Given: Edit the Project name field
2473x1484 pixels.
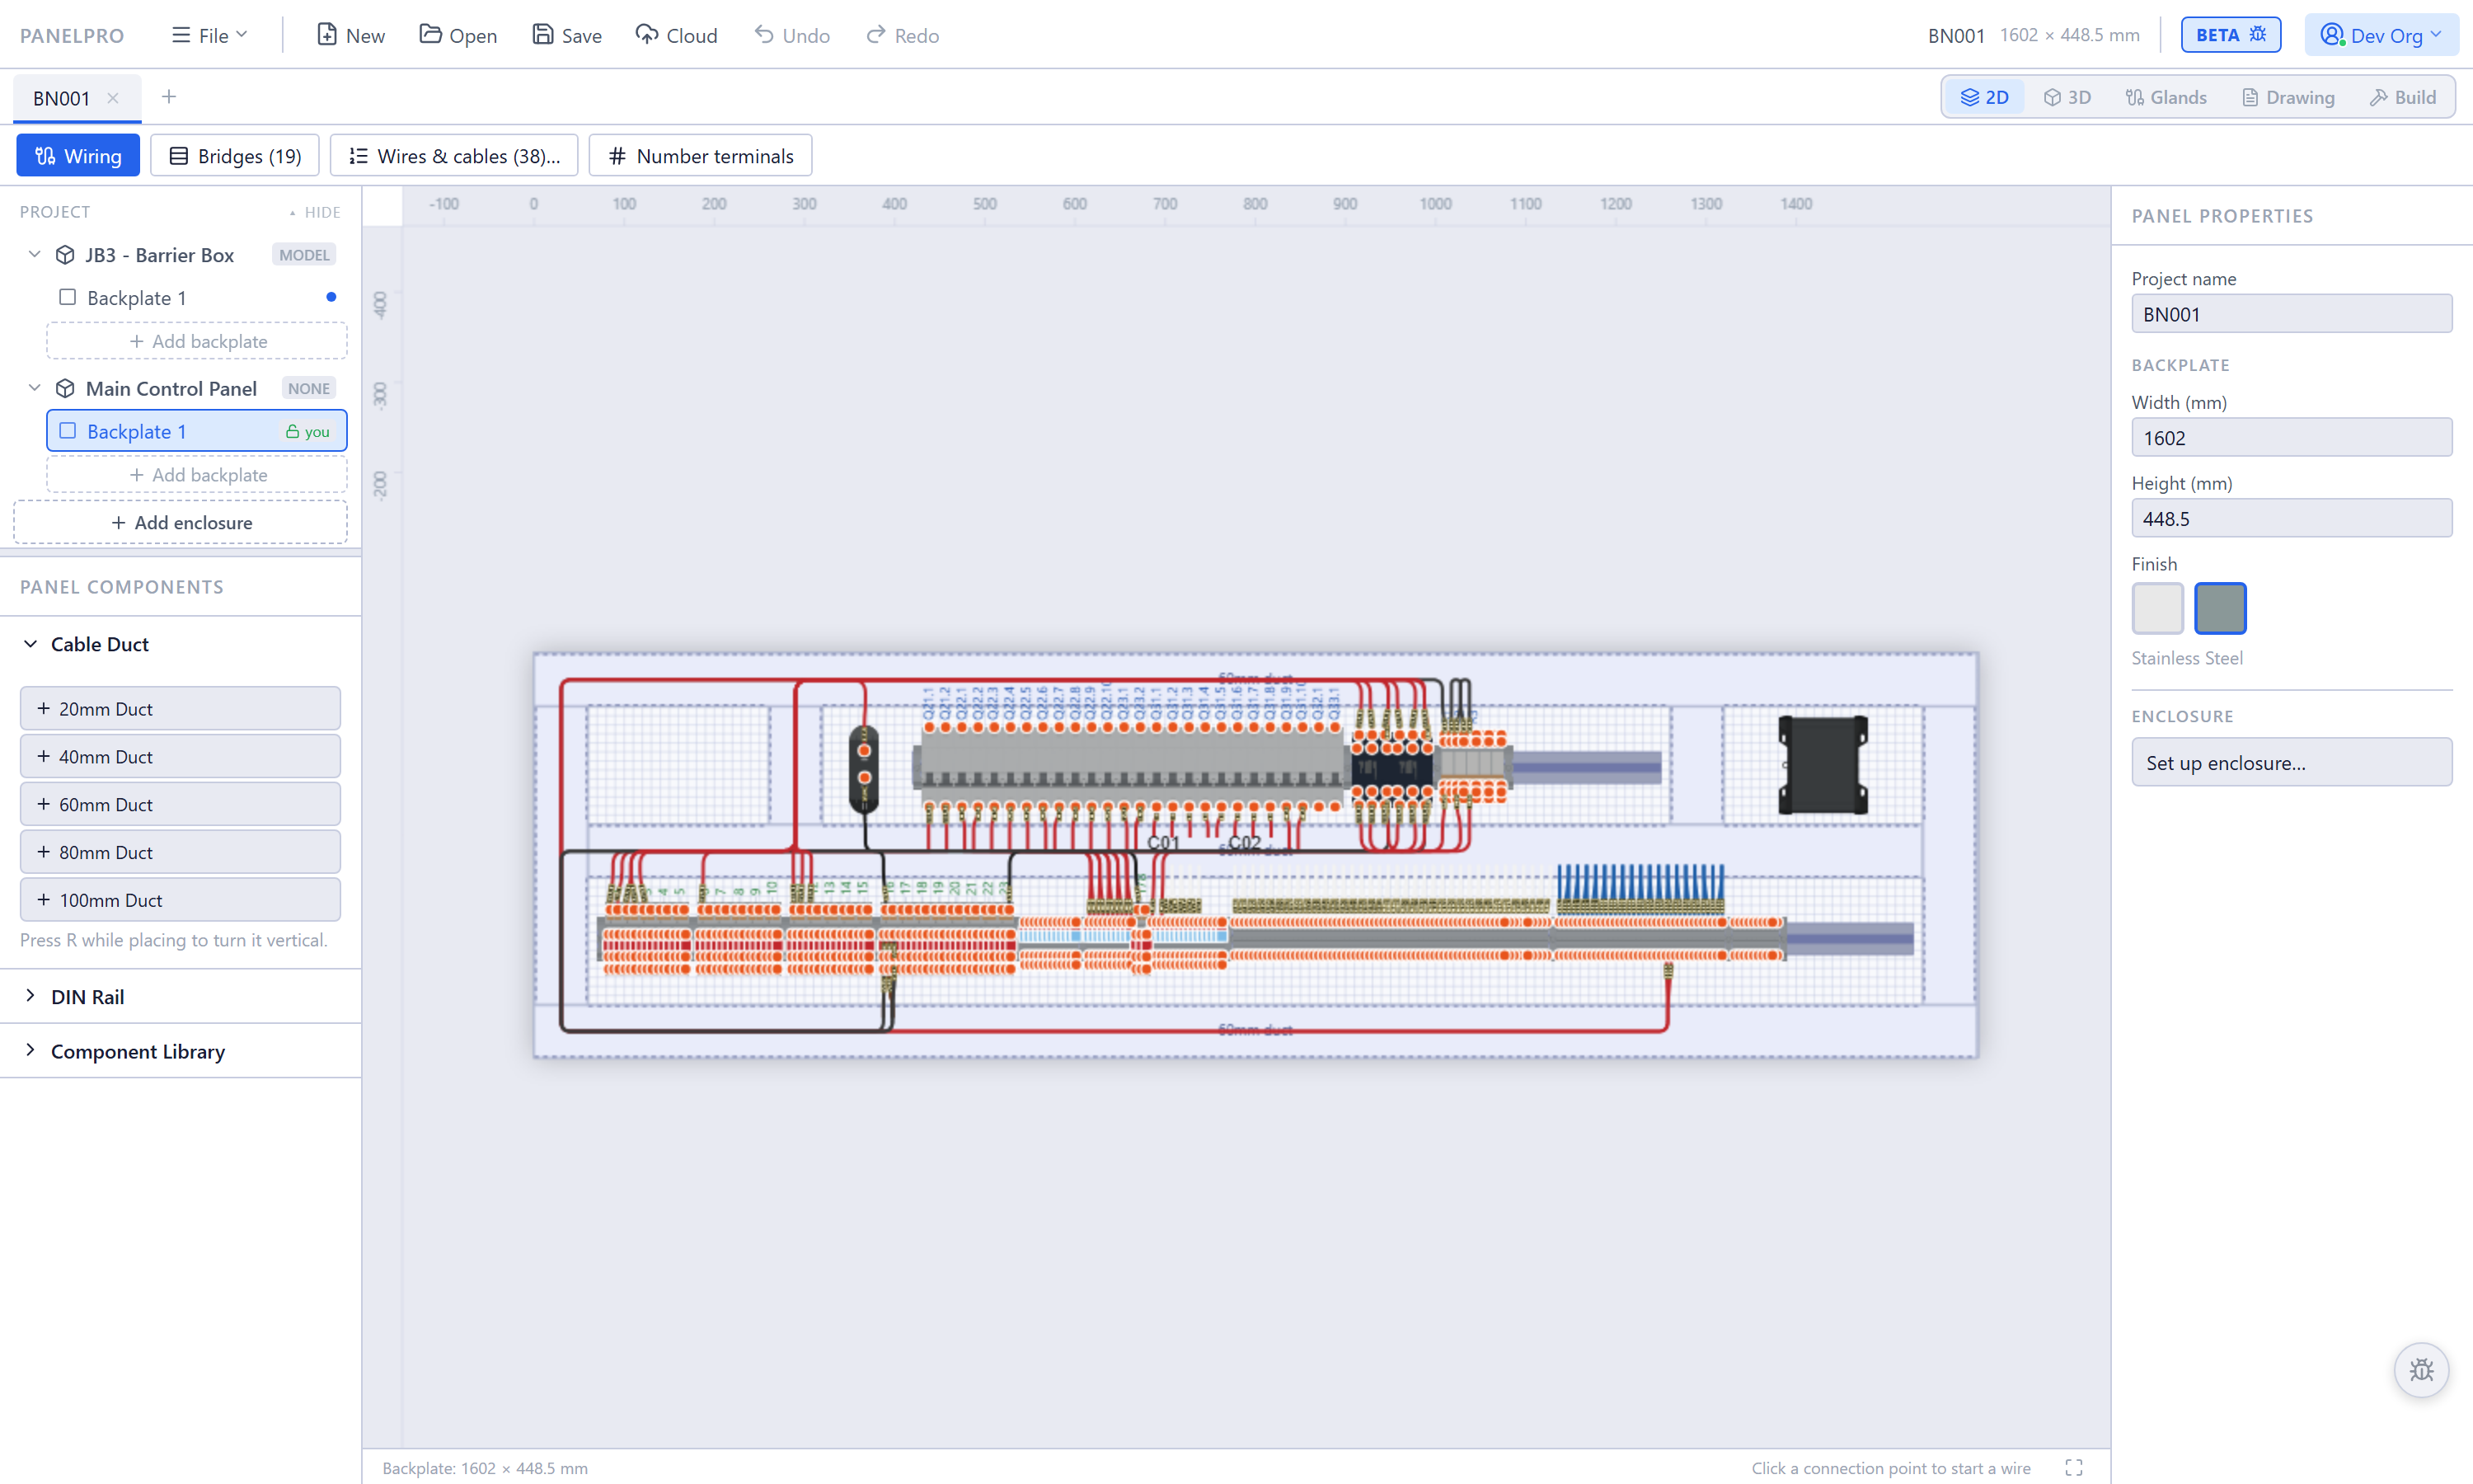Looking at the screenshot, I should pos(2291,314).
